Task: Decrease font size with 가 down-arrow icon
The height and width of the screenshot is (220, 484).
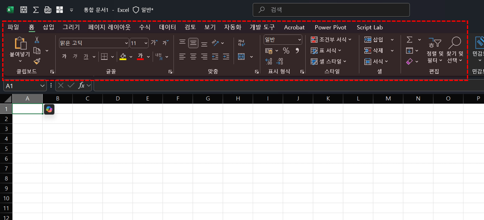Action: (x=166, y=43)
